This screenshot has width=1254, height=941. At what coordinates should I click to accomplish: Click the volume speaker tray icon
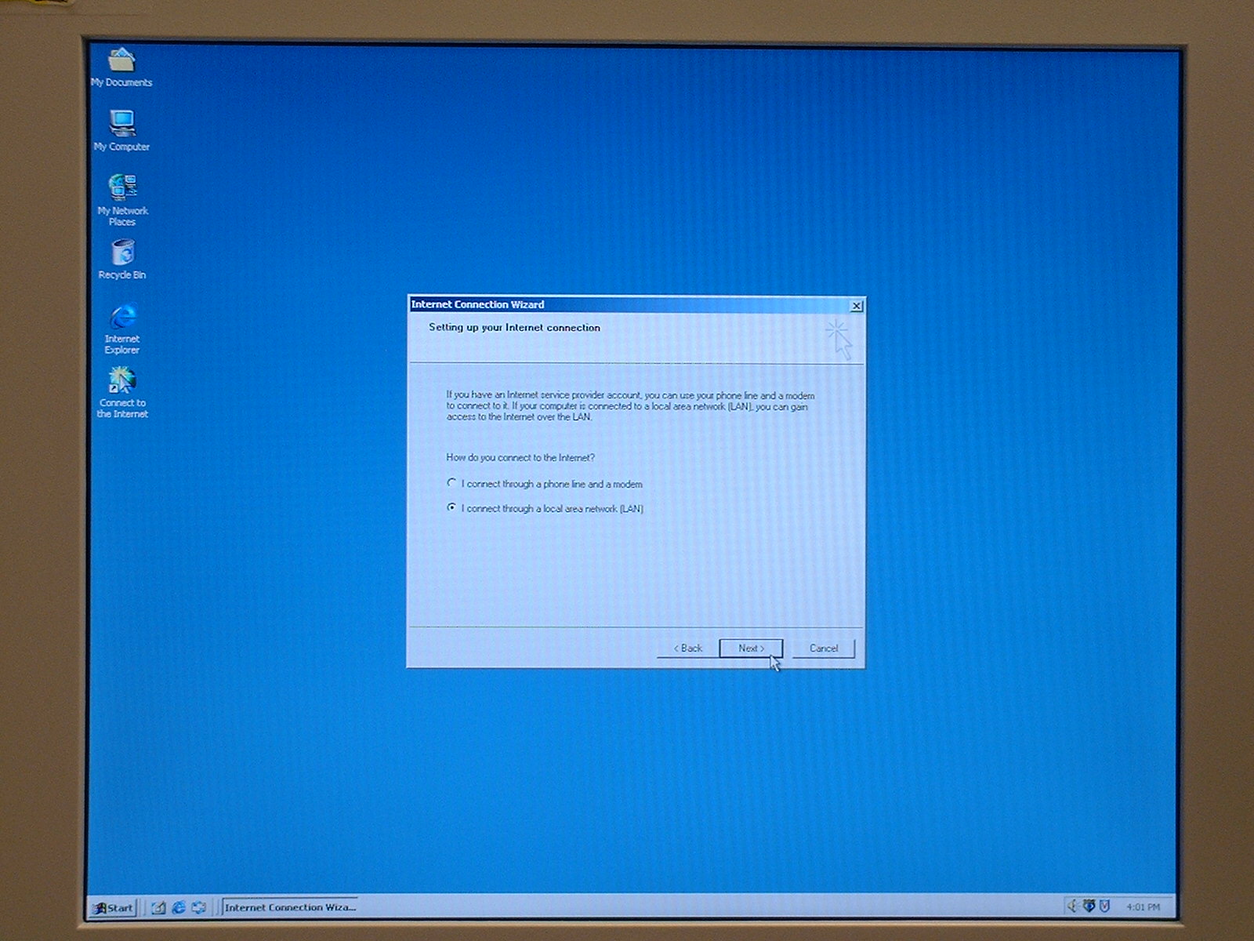[x=1071, y=906]
